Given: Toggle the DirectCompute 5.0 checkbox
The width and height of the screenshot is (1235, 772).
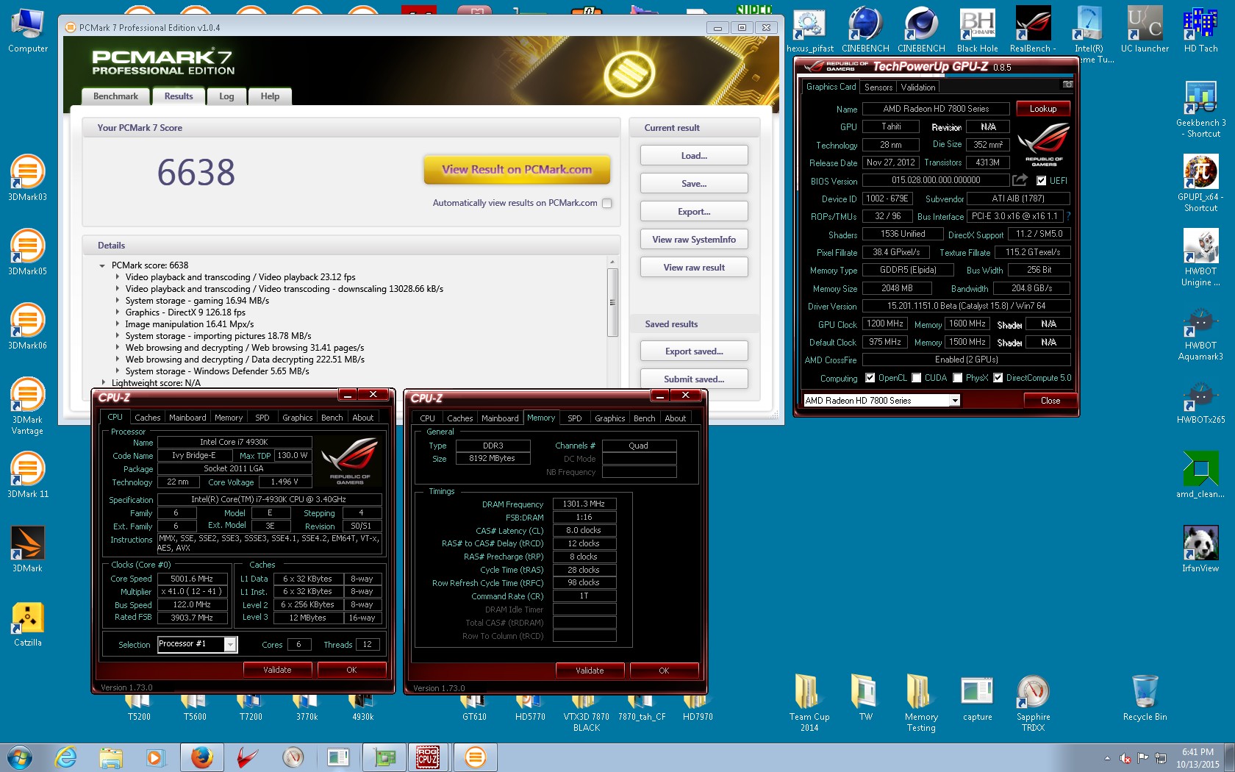Looking at the screenshot, I should 998,378.
